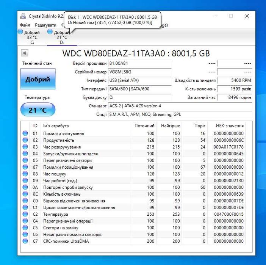
Task: Click the Добрий health status button
Action: pos(38,79)
